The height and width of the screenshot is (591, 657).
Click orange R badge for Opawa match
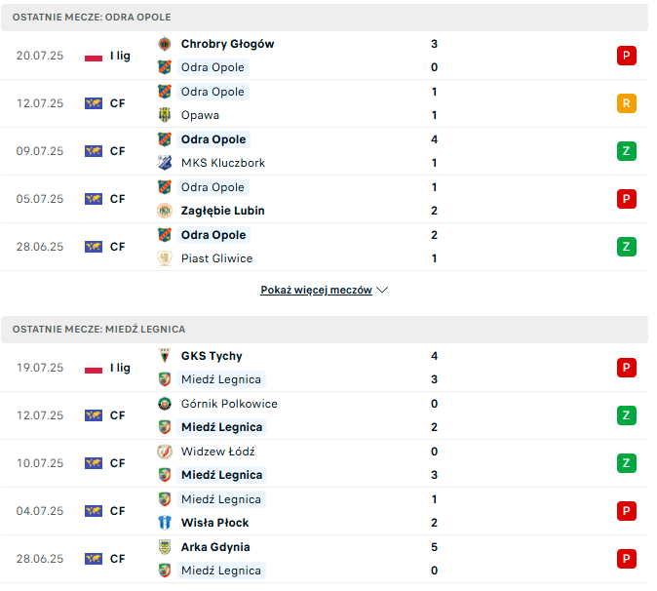click(x=627, y=103)
